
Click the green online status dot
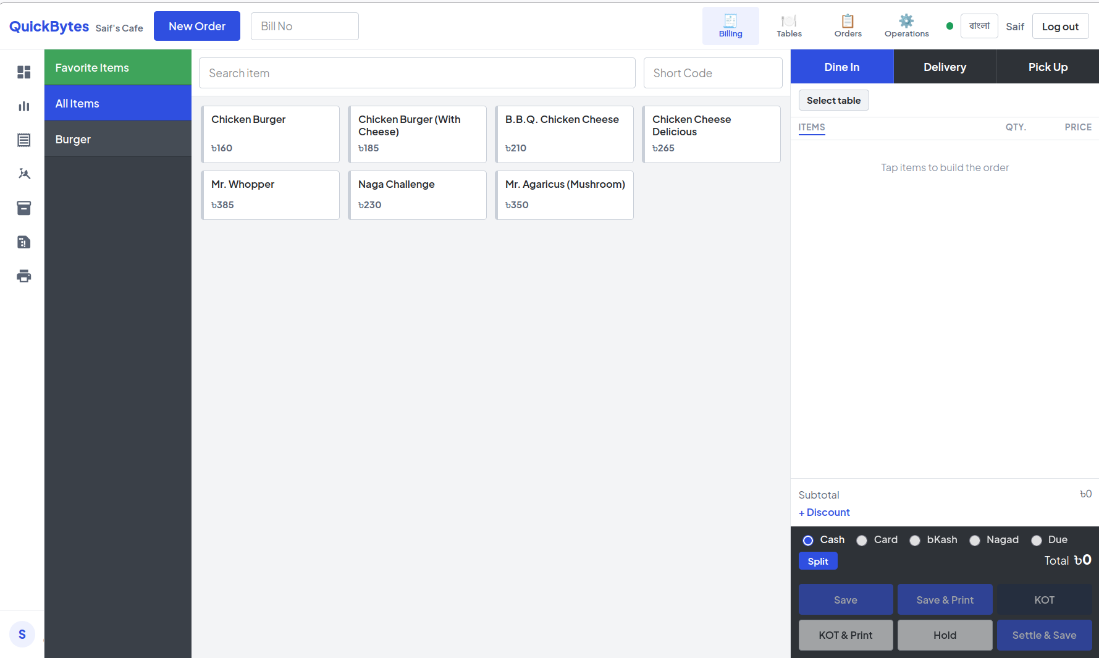[x=950, y=26]
